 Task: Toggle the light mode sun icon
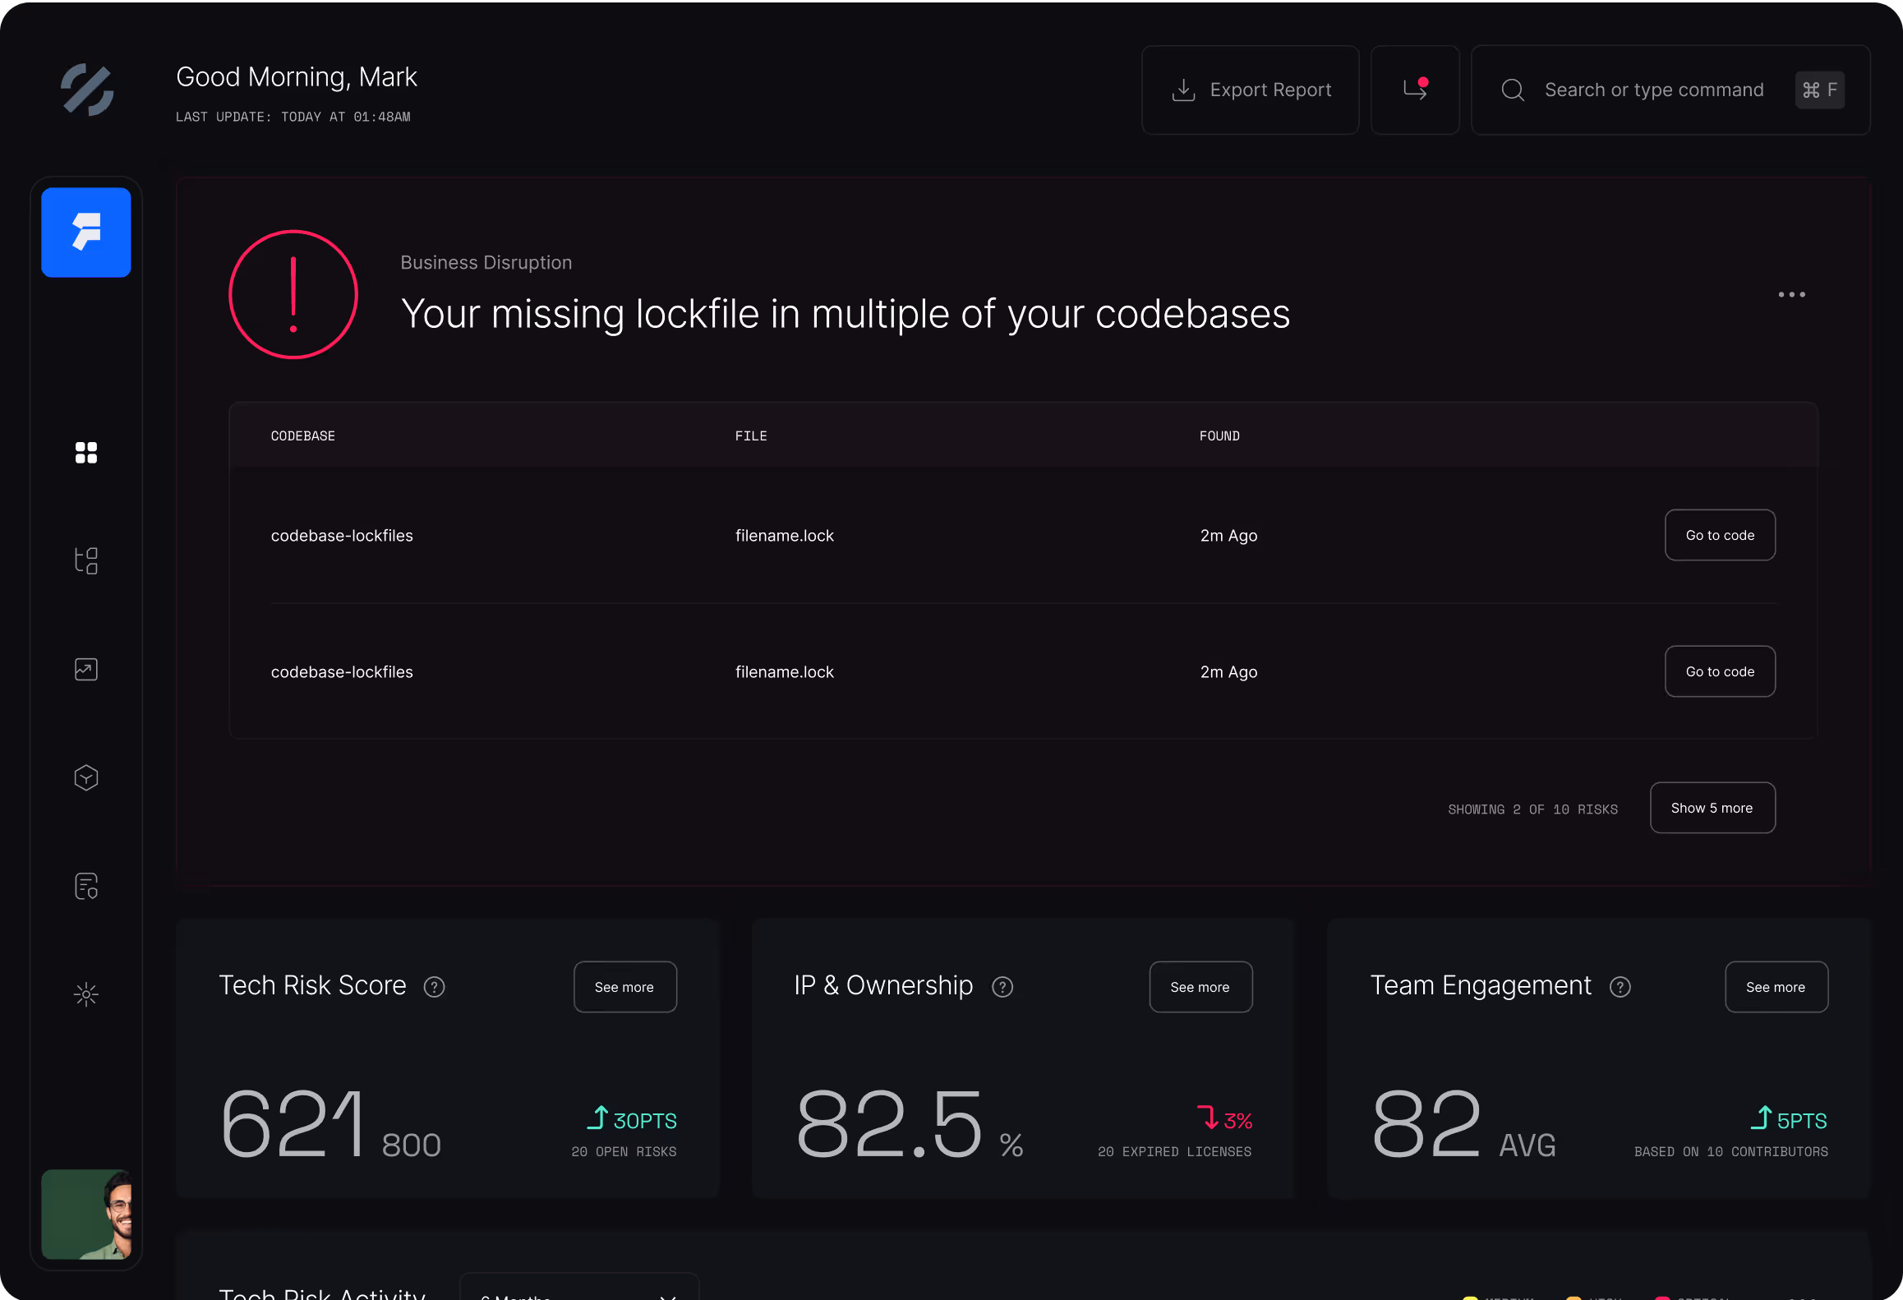tap(86, 994)
